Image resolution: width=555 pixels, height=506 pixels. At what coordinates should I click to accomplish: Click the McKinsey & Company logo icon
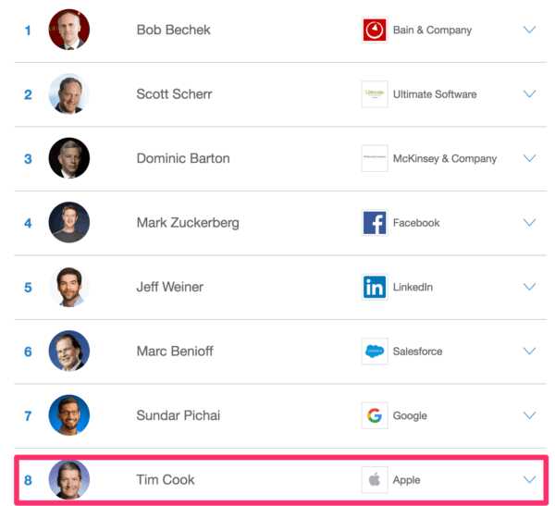click(375, 158)
